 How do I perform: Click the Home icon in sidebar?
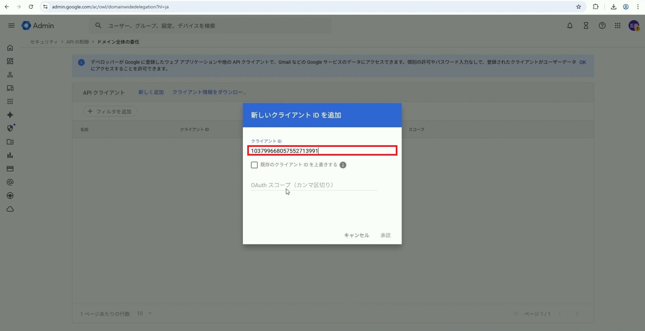point(10,48)
